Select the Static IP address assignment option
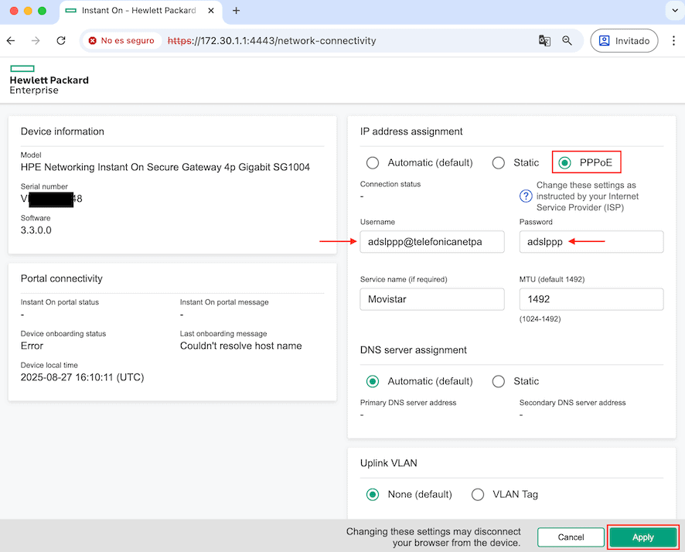This screenshot has width=685, height=552. pos(499,163)
